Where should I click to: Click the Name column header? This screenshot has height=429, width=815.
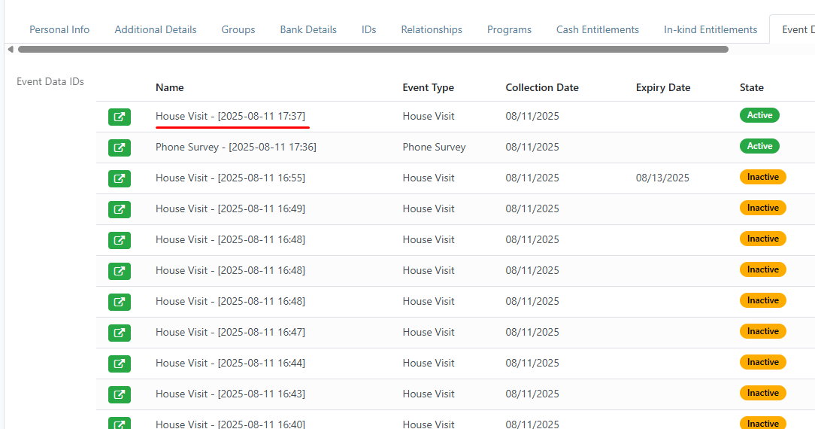pos(169,87)
